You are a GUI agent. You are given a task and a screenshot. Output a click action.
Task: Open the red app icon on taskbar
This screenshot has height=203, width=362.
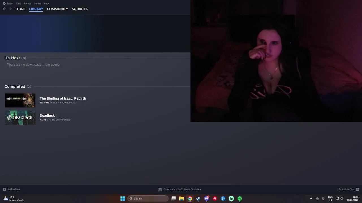click(215, 198)
